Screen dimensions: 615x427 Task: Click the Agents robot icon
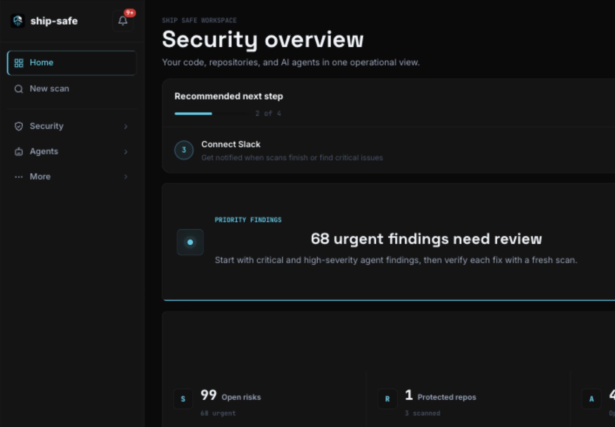19,152
